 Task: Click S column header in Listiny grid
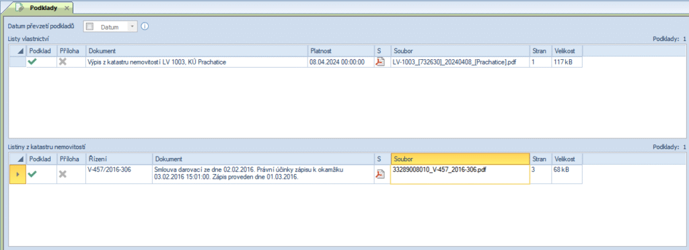click(x=382, y=159)
